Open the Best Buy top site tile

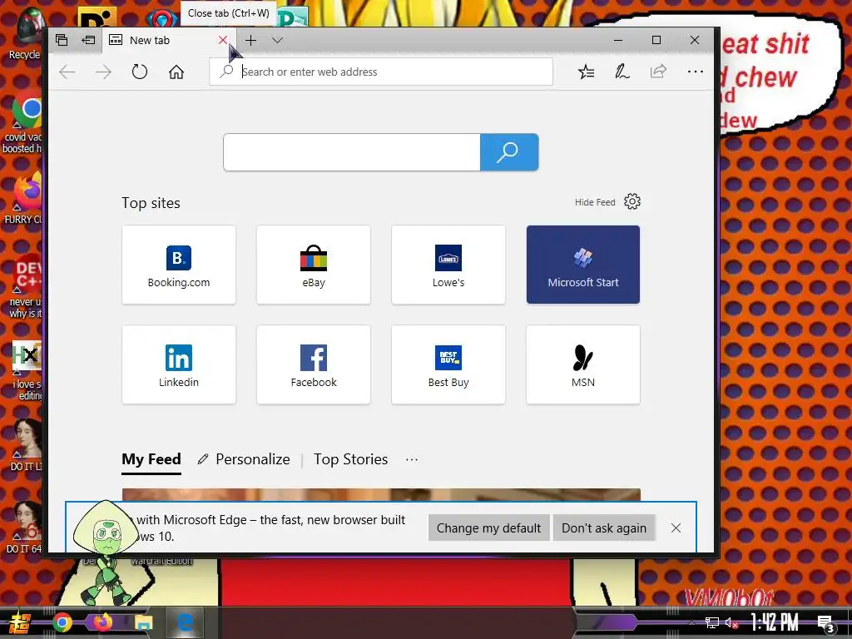[x=448, y=364]
